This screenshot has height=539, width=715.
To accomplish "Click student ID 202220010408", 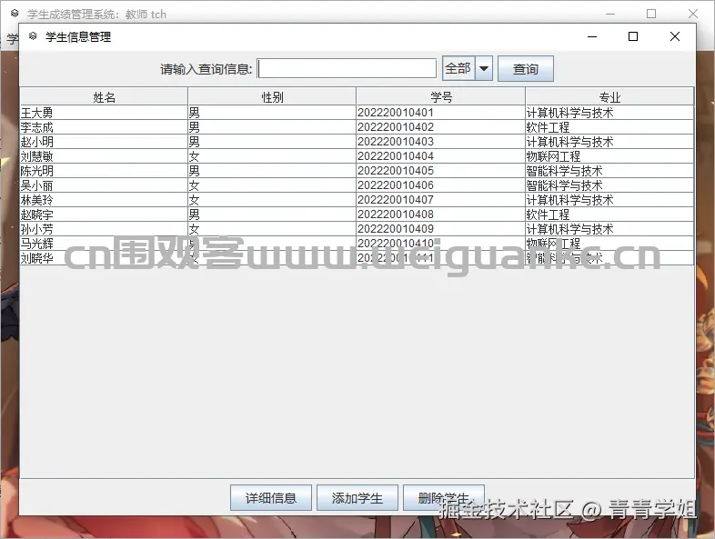I will [x=396, y=215].
